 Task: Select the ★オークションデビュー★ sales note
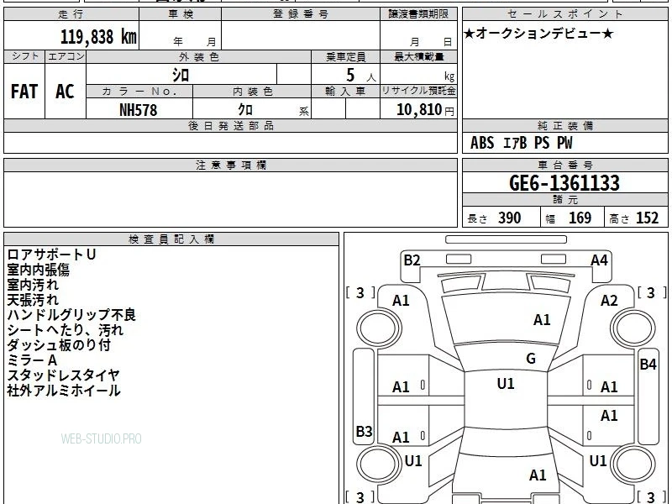(538, 34)
